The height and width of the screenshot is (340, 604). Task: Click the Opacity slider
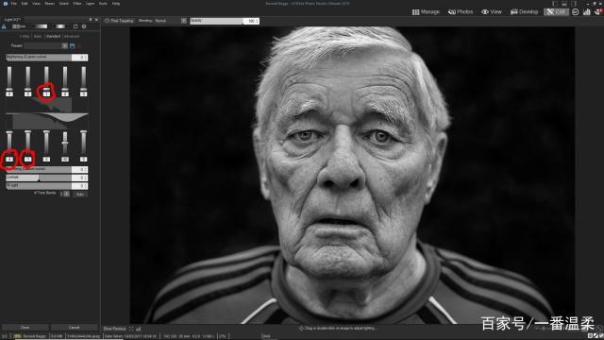[216, 21]
